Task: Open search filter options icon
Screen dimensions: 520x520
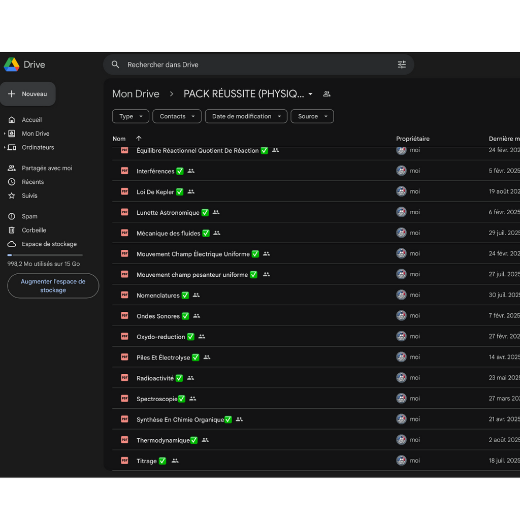Action: coord(402,64)
